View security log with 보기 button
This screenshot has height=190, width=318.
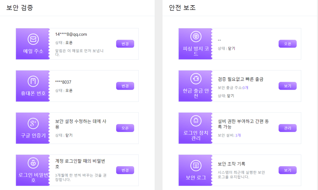(x=287, y=170)
